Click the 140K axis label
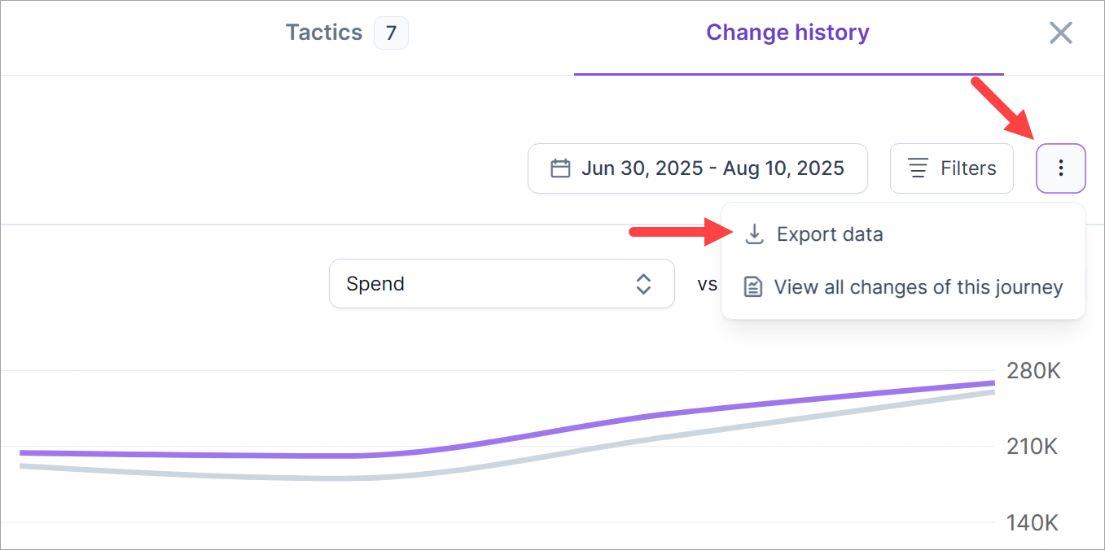Screen dimensions: 1105x550 [1033, 522]
